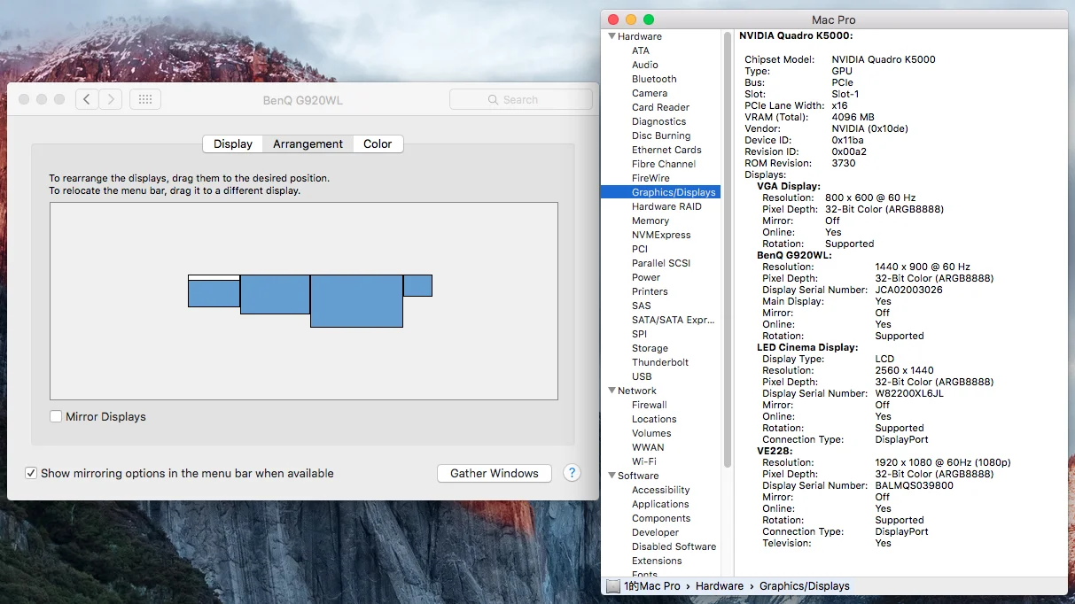The height and width of the screenshot is (604, 1075).
Task: Select Thunderbolt in sidebar
Action: tap(660, 362)
